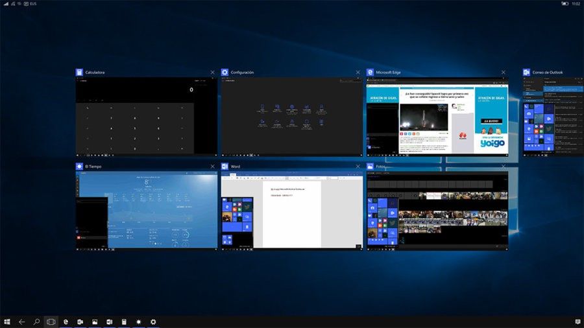This screenshot has height=328, width=584.
Task: Switch to the Microsoft Edge window thumbnail
Action: pos(437,117)
